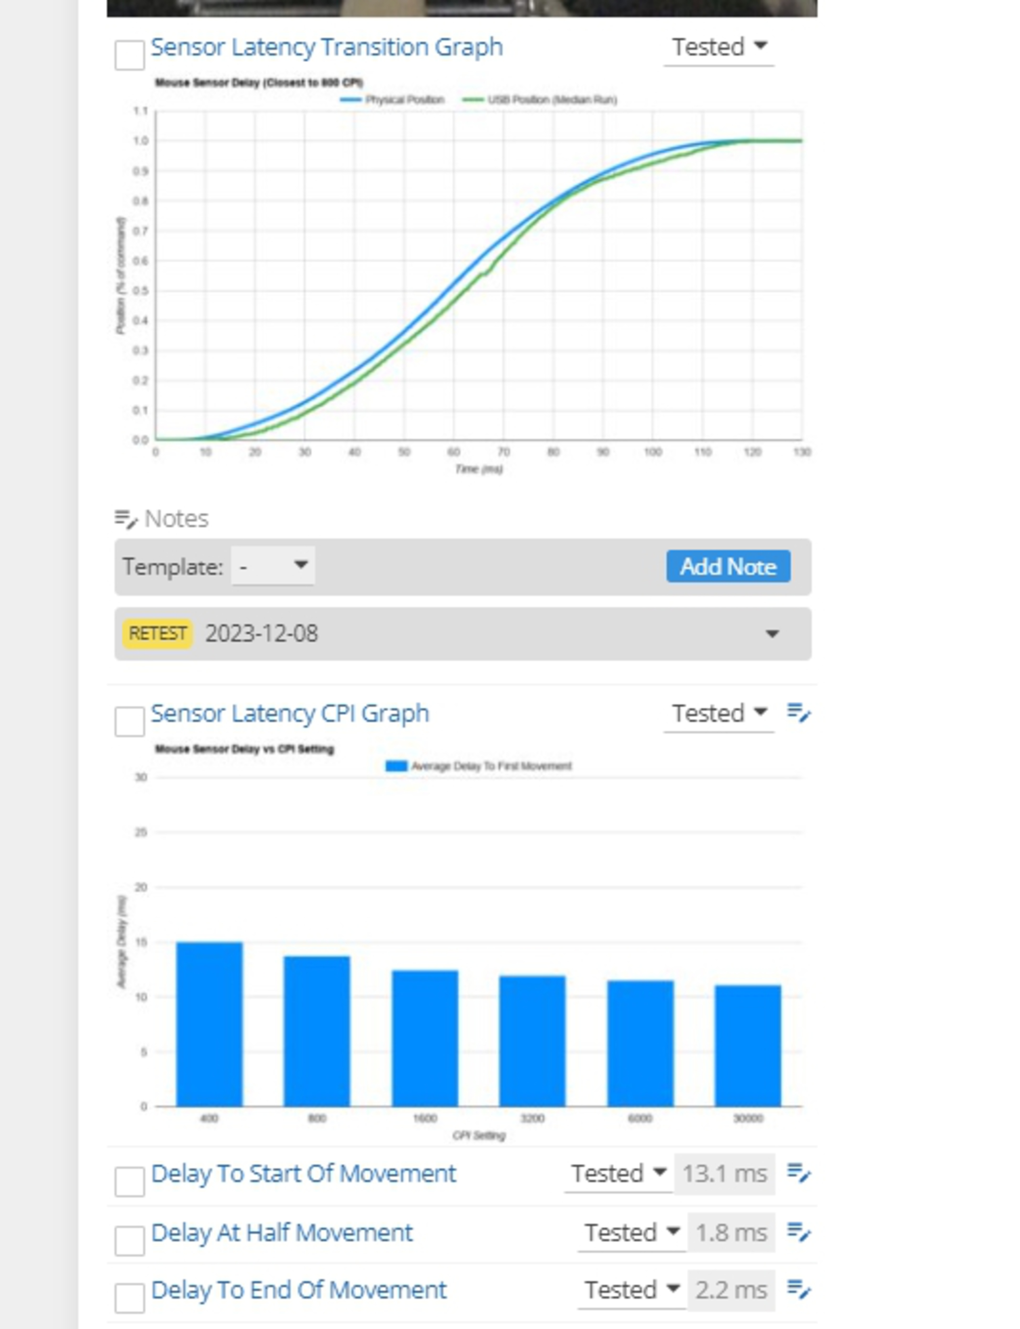Click the 1.8 ms value field
The image size is (1020, 1329).
[731, 1233]
